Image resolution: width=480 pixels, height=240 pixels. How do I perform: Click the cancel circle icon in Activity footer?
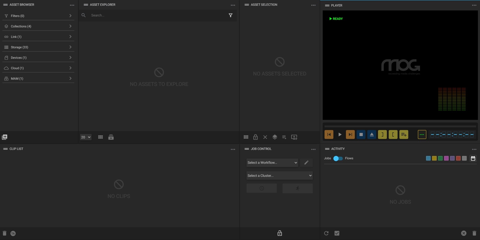pos(464,233)
